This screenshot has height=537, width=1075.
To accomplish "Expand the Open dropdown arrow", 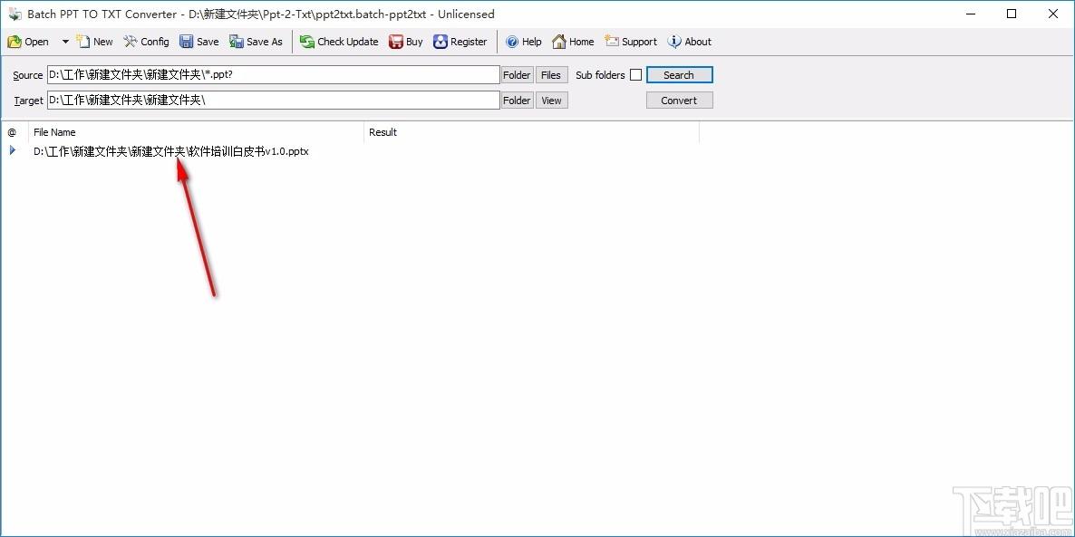I will click(x=65, y=42).
